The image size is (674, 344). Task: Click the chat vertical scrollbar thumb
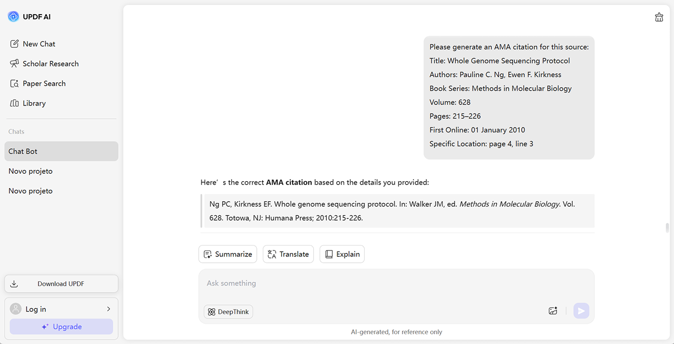pos(667,228)
